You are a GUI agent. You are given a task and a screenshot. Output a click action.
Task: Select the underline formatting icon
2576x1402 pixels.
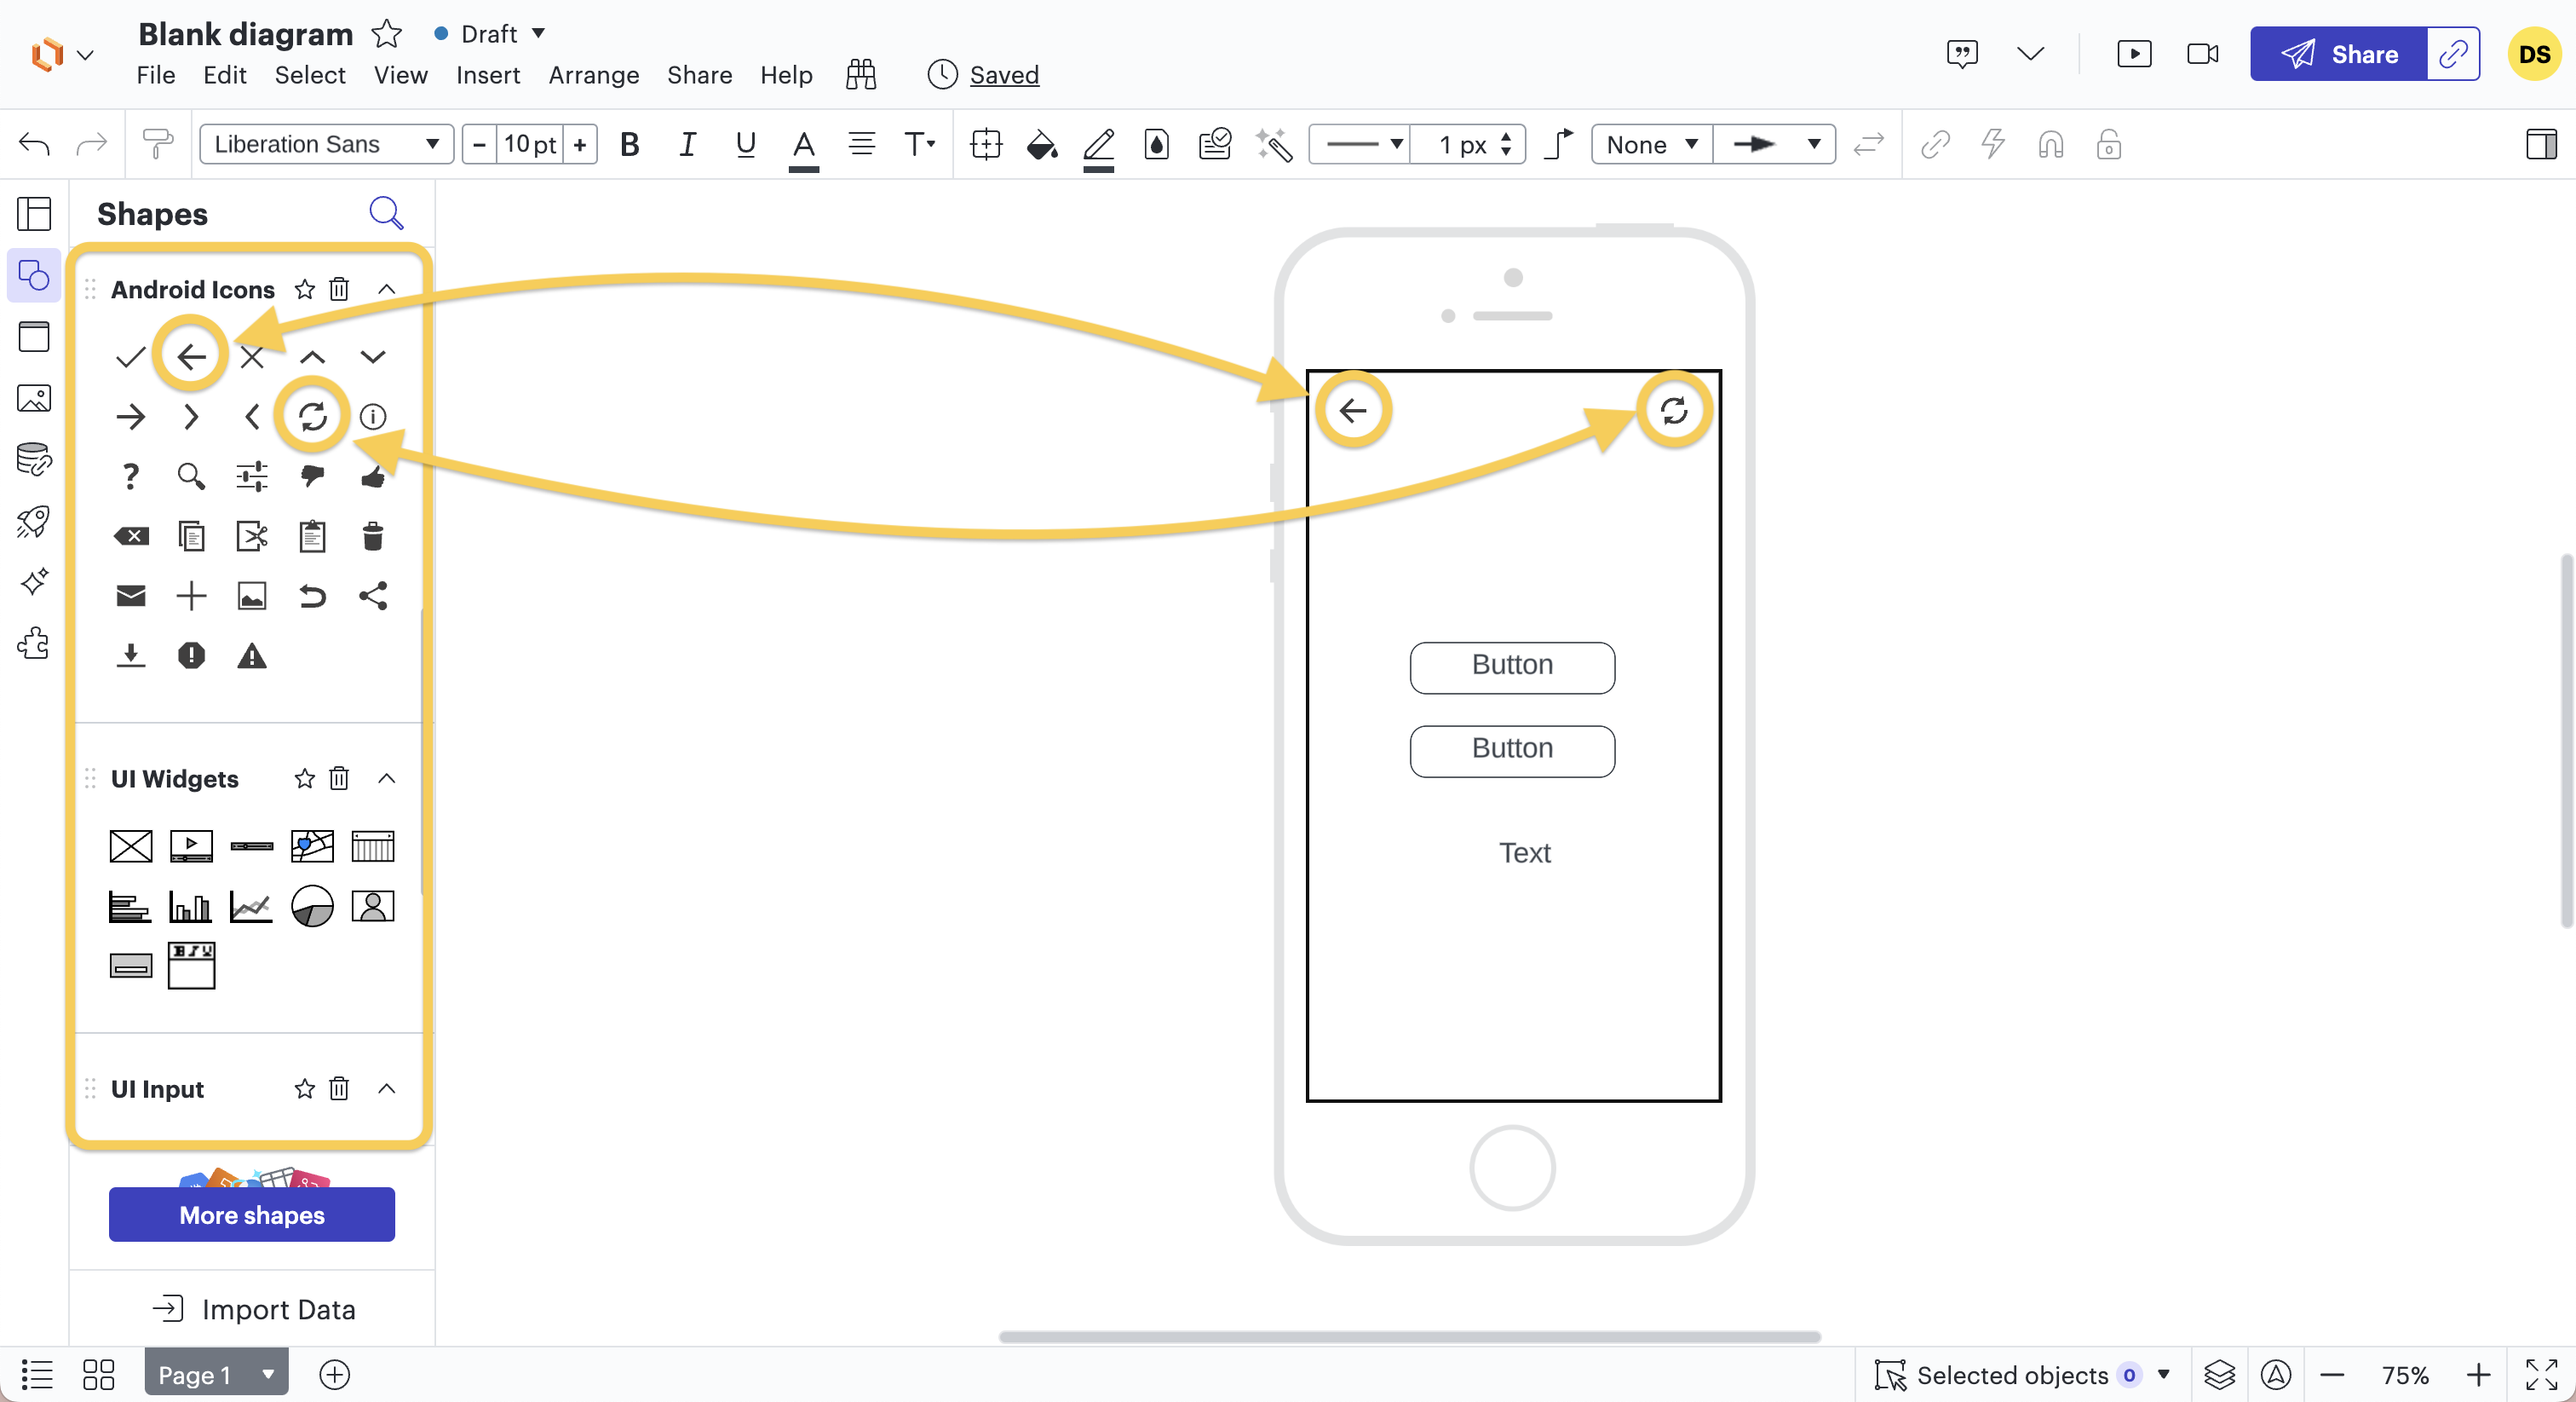pos(744,143)
